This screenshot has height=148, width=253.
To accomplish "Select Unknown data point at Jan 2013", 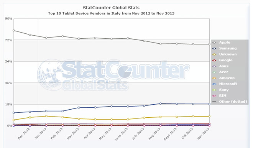I will 46,116.
